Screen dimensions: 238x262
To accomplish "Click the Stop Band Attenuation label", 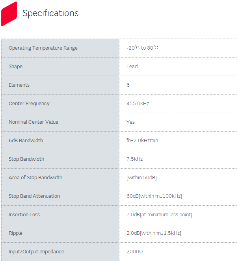I will (x=34, y=196).
